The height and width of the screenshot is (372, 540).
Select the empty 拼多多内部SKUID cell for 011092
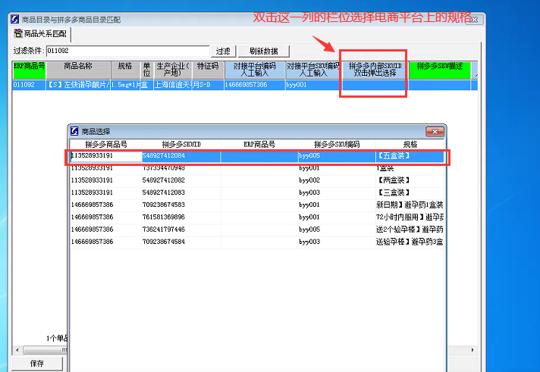(375, 86)
